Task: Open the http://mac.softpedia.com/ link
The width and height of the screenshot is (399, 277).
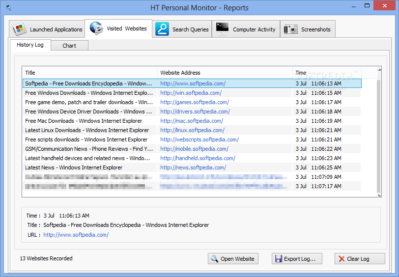Action: (x=192, y=121)
